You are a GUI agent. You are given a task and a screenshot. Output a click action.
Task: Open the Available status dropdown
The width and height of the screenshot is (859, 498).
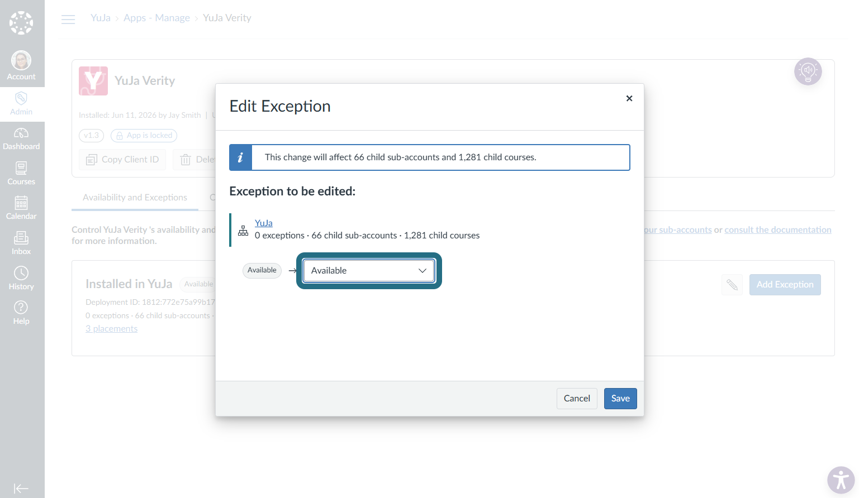point(369,271)
